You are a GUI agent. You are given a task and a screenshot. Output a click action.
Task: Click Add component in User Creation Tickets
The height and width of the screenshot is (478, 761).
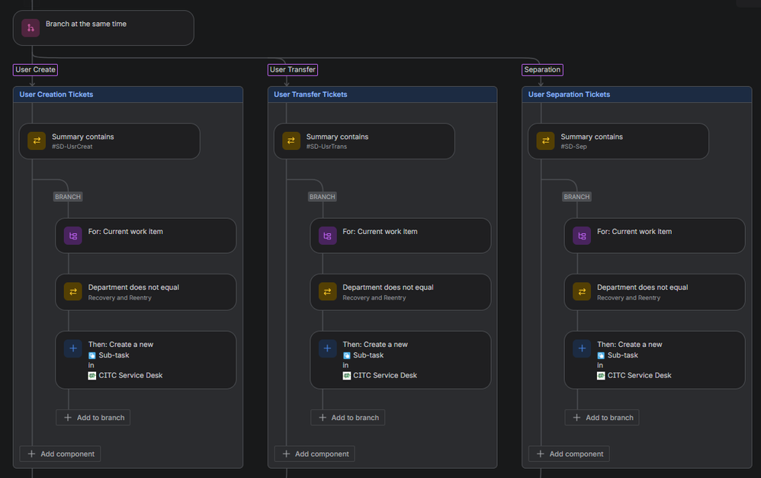(x=60, y=454)
